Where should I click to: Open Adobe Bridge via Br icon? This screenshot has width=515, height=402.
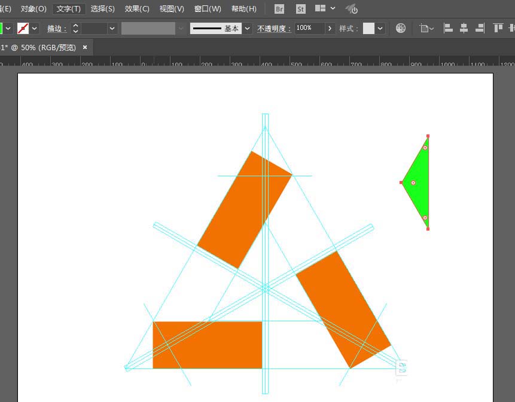[x=279, y=9]
